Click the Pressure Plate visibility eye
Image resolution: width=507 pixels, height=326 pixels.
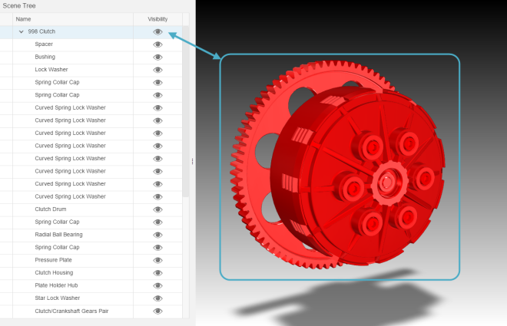pyautogui.click(x=157, y=260)
